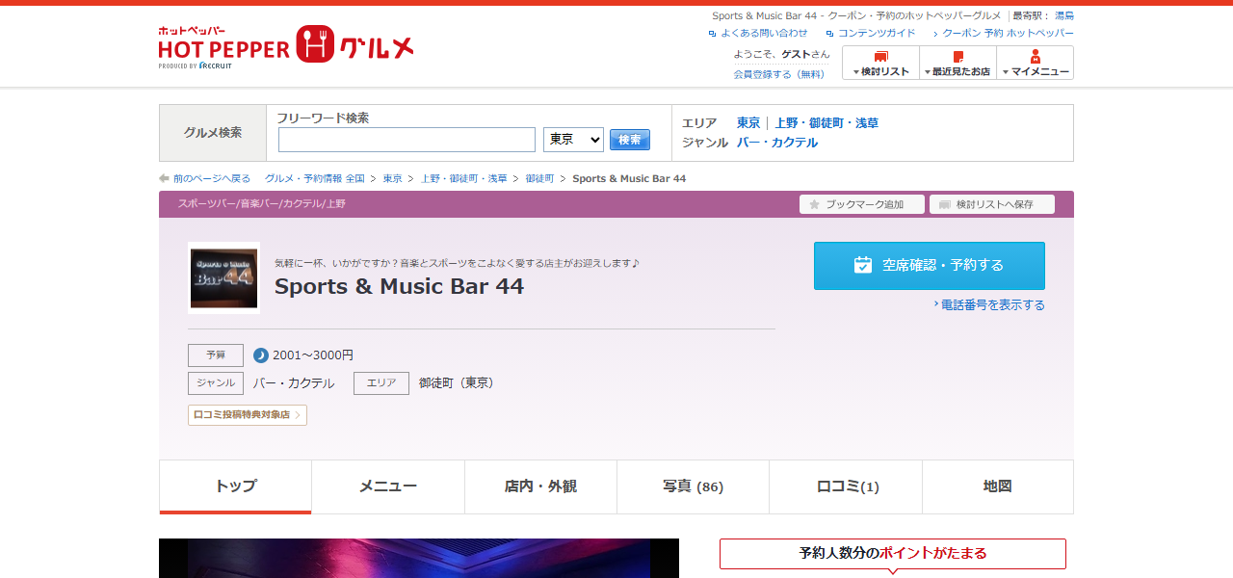Screen dimensions: 1233x578
Task: Click the よくある問い合わせ link
Action: point(764,33)
